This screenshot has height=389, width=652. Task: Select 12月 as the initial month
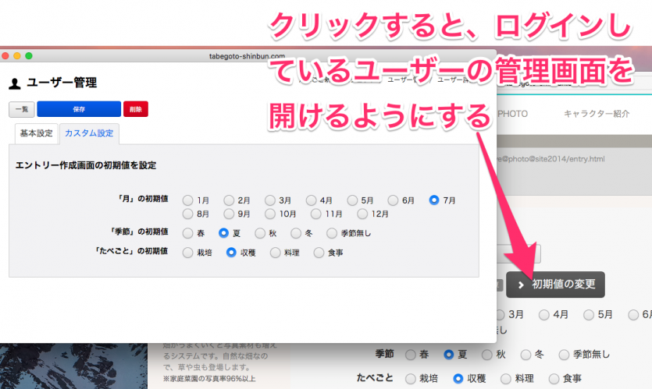[x=363, y=214]
